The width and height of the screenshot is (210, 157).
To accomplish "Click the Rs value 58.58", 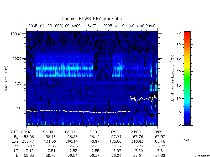I will [x=29, y=137].
